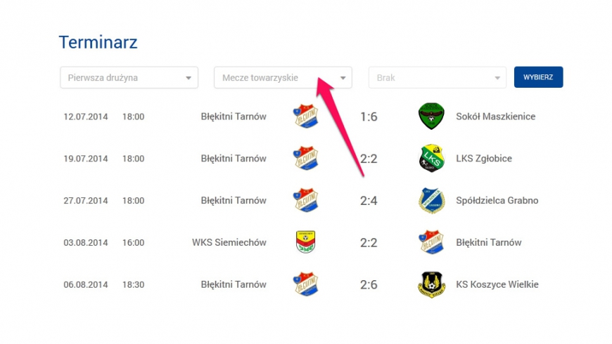Click the 2:6 match score

coord(369,285)
